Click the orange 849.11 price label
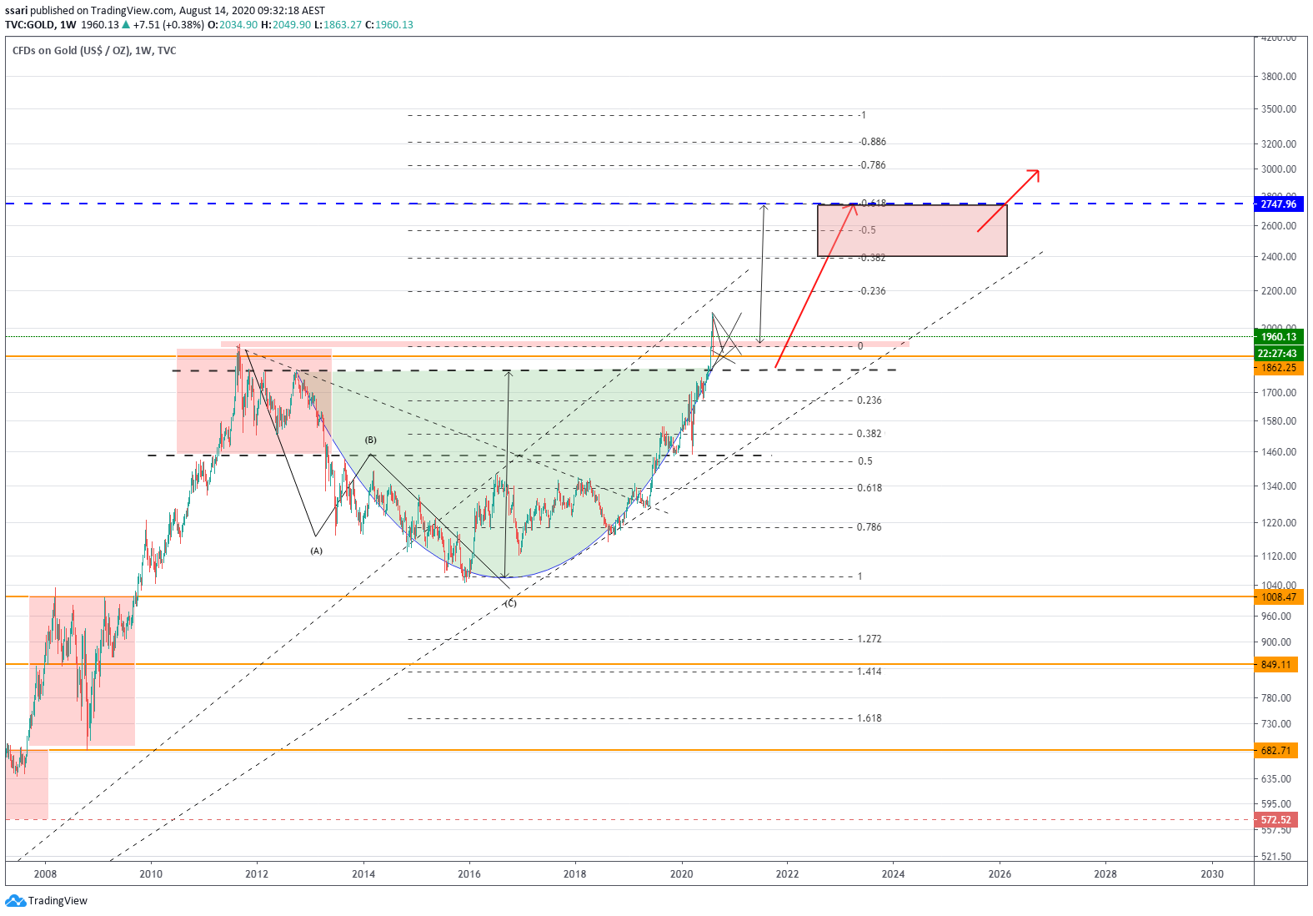1313x916 pixels. click(x=1275, y=665)
